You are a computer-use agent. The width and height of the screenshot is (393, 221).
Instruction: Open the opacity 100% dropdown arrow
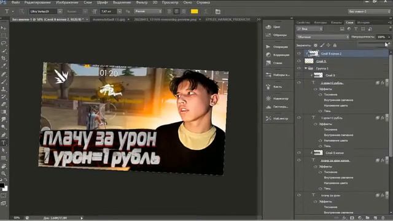[x=389, y=37]
